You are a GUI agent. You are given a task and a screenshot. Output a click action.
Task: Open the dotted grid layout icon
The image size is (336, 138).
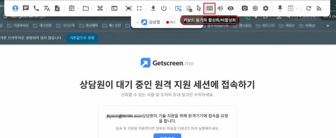tap(290, 8)
